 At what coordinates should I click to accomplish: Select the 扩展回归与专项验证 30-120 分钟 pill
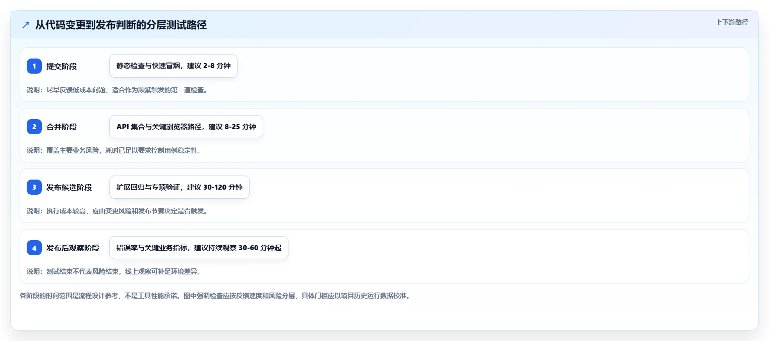[180, 187]
